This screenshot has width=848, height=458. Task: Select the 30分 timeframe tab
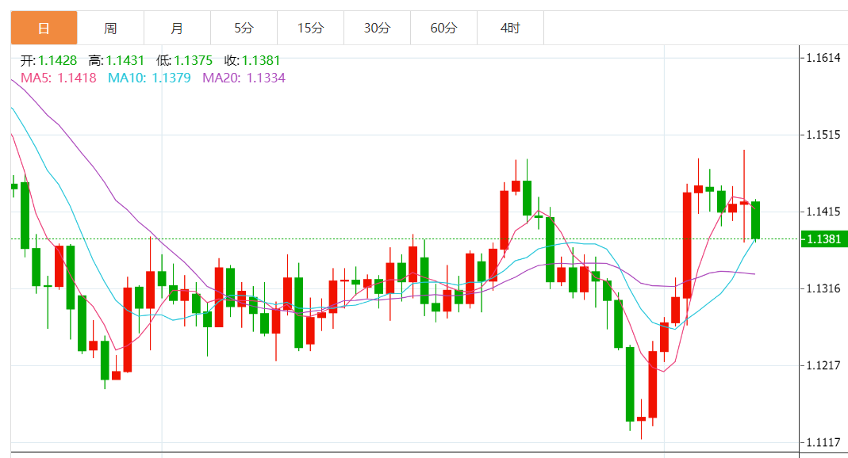[377, 29]
